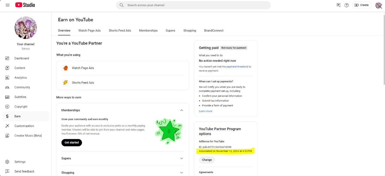
Task: Switch to the Overview tab
Action: click(x=64, y=30)
